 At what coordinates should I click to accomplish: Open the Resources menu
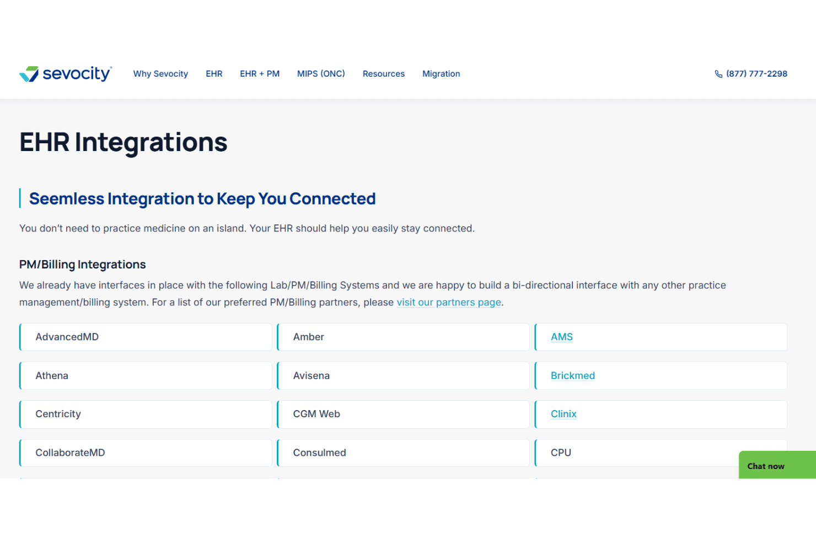coord(384,74)
